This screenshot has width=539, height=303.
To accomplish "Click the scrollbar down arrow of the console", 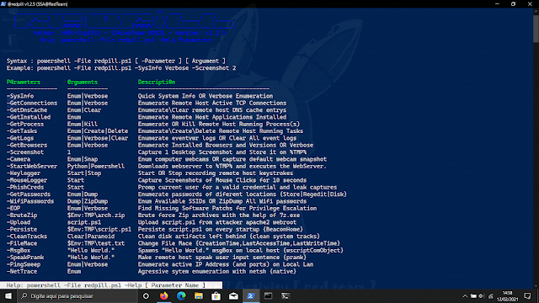I will (x=536, y=285).
